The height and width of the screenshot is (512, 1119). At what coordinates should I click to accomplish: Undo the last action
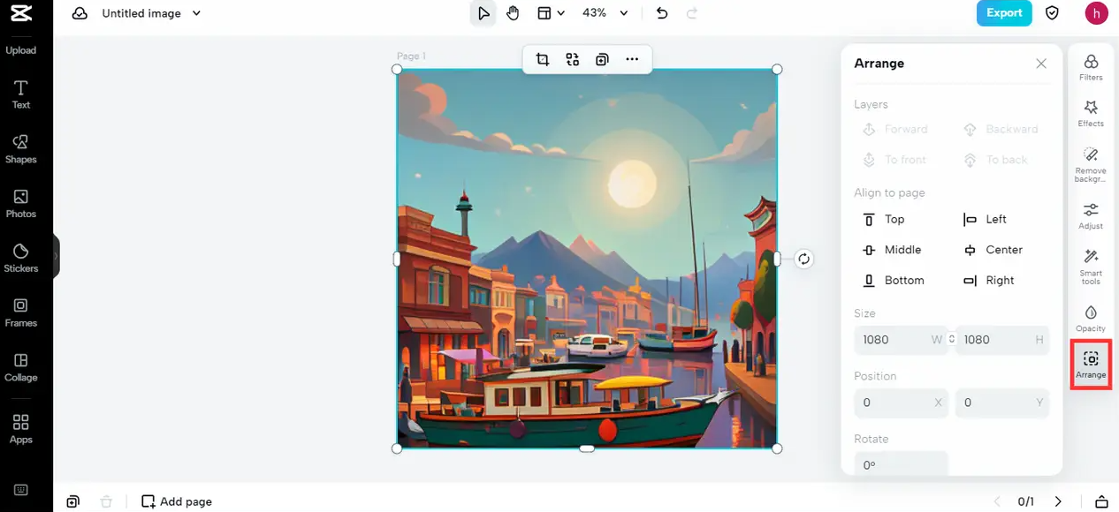pos(662,13)
